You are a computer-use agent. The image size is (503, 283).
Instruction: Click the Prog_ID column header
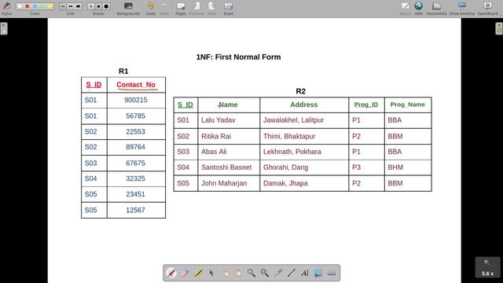click(366, 105)
